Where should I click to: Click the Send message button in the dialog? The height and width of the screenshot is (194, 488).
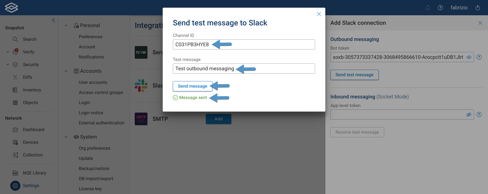192,86
